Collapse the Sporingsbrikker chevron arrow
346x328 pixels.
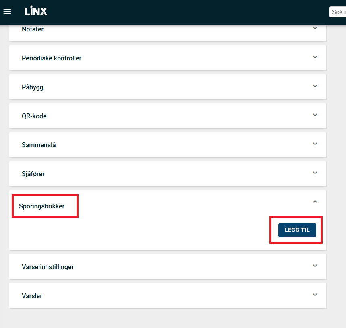(x=315, y=202)
